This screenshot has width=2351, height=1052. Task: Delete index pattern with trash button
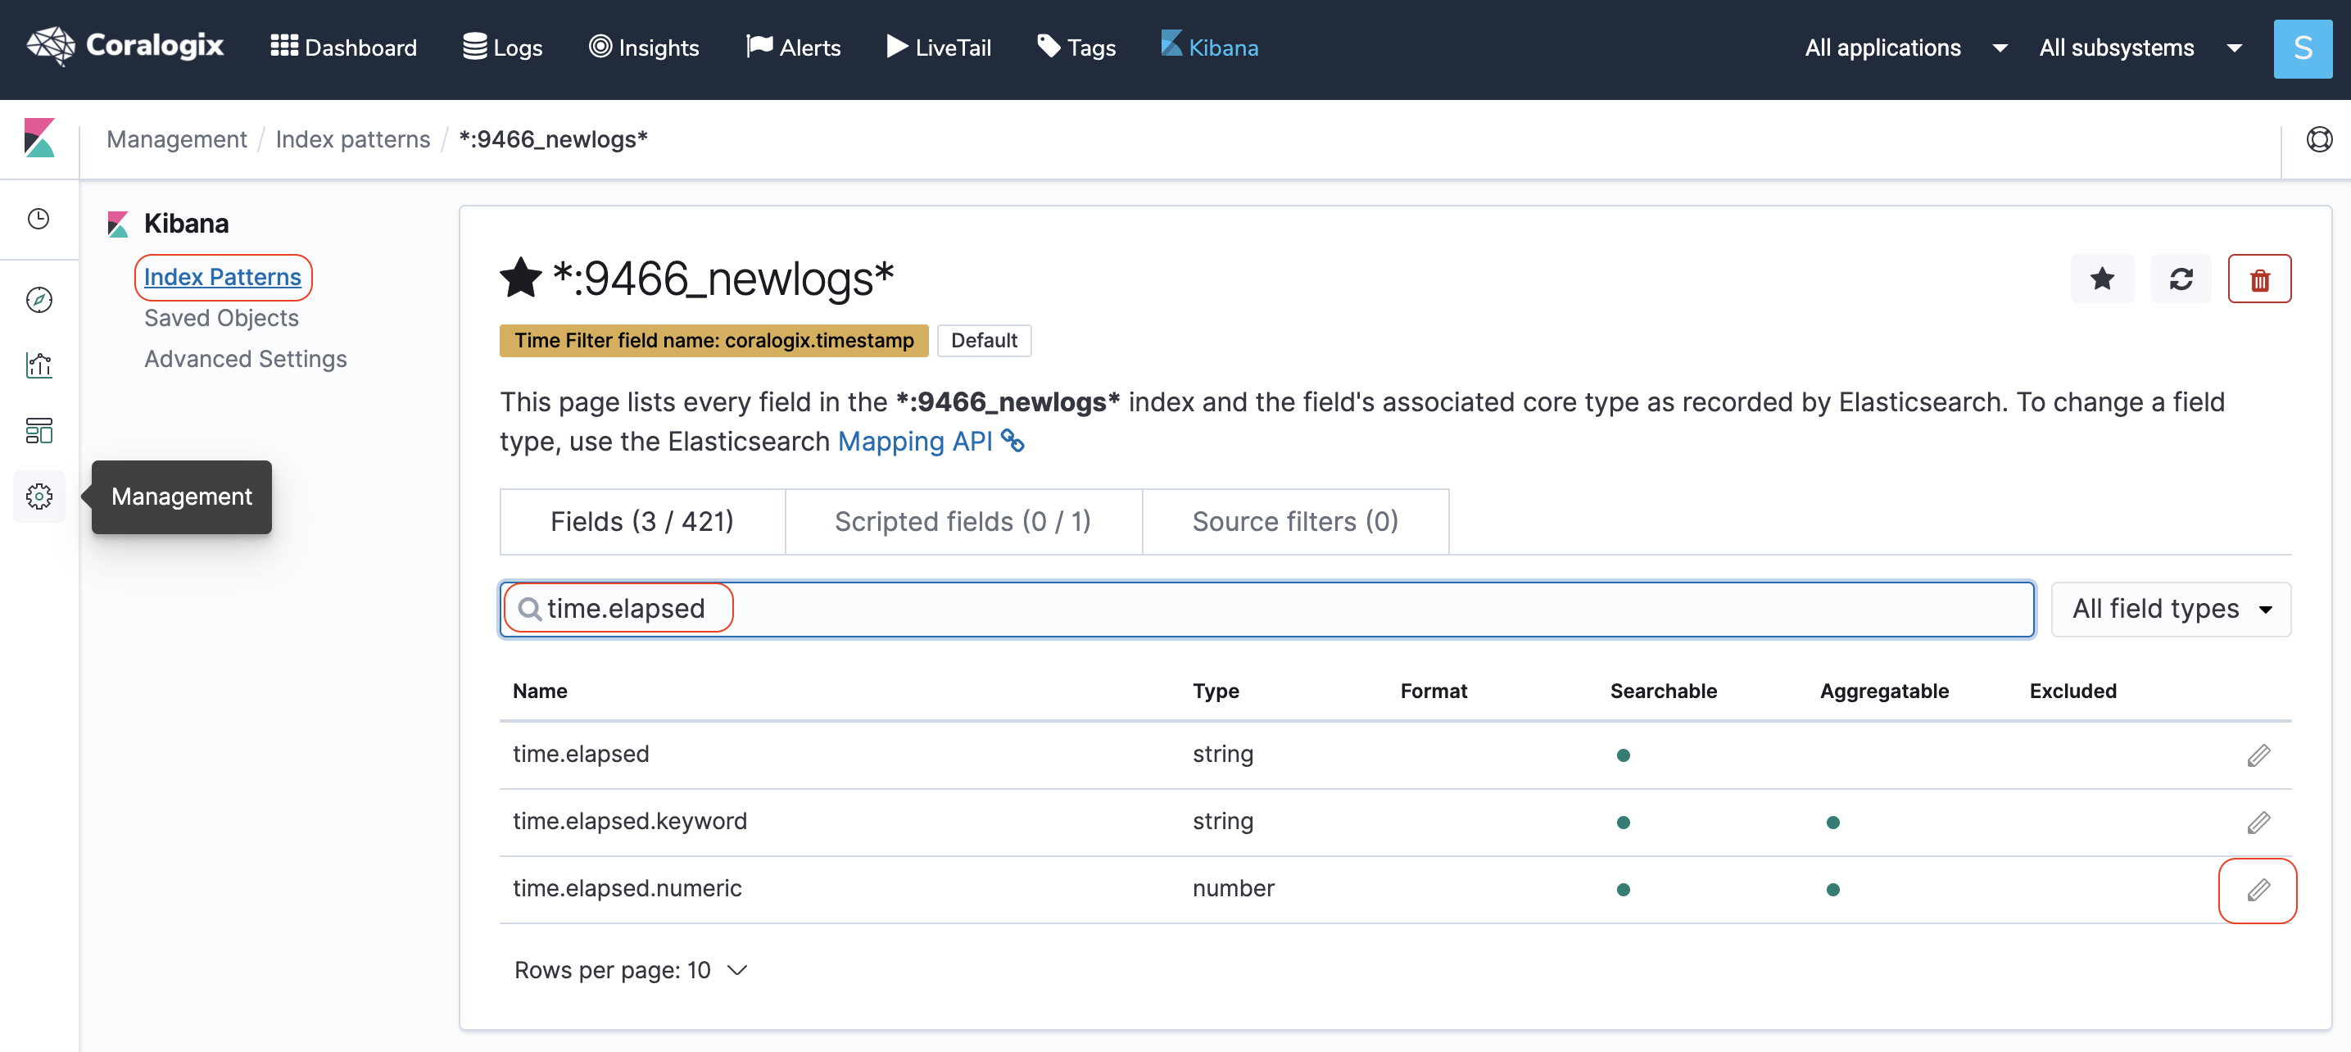tap(2258, 279)
